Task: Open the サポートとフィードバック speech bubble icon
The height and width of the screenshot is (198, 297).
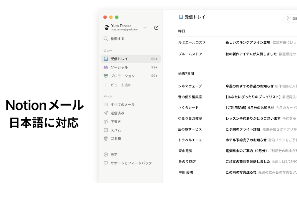Action: [106, 163]
